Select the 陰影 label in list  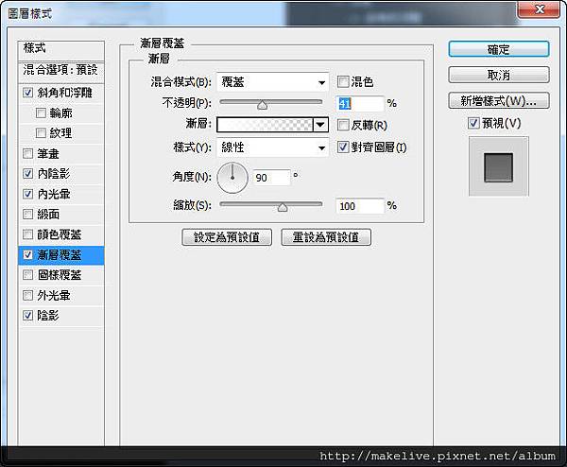48,316
